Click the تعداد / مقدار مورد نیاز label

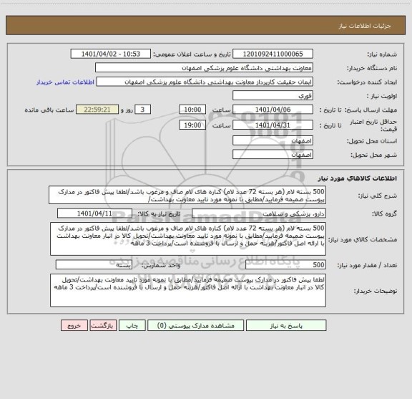click(367, 265)
